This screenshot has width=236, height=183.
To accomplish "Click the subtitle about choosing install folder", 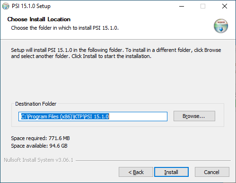I will [65, 28].
